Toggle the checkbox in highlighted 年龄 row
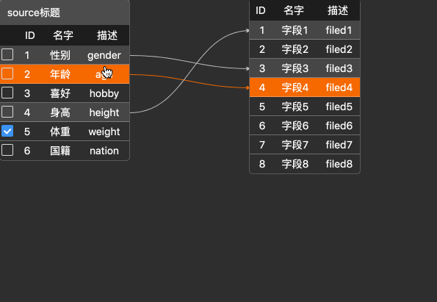The width and height of the screenshot is (437, 302). click(7, 73)
